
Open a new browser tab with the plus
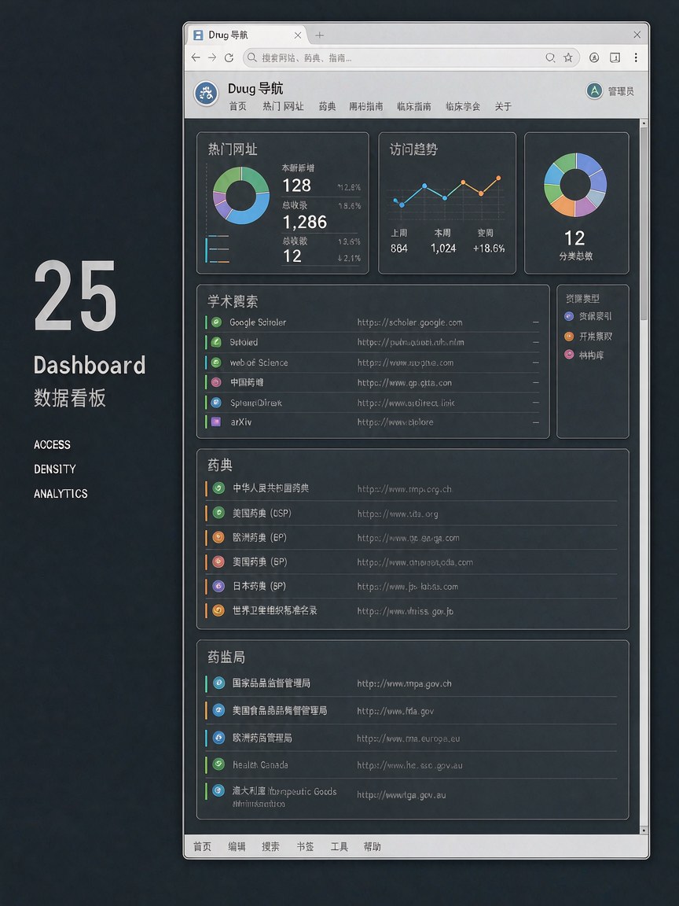319,35
